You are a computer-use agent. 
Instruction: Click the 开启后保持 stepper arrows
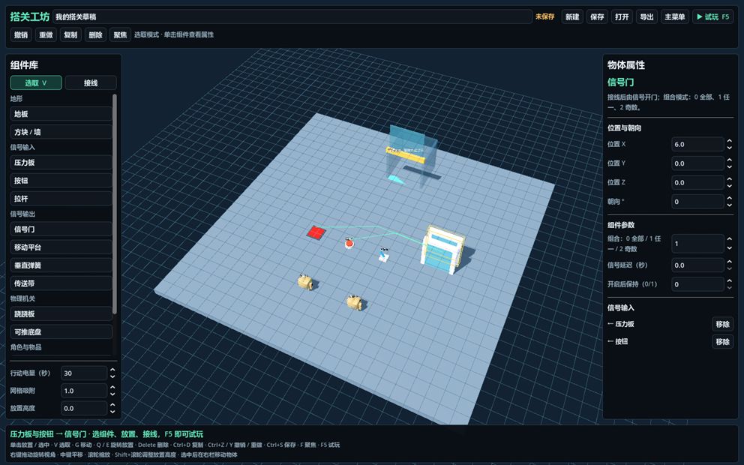tap(729, 284)
